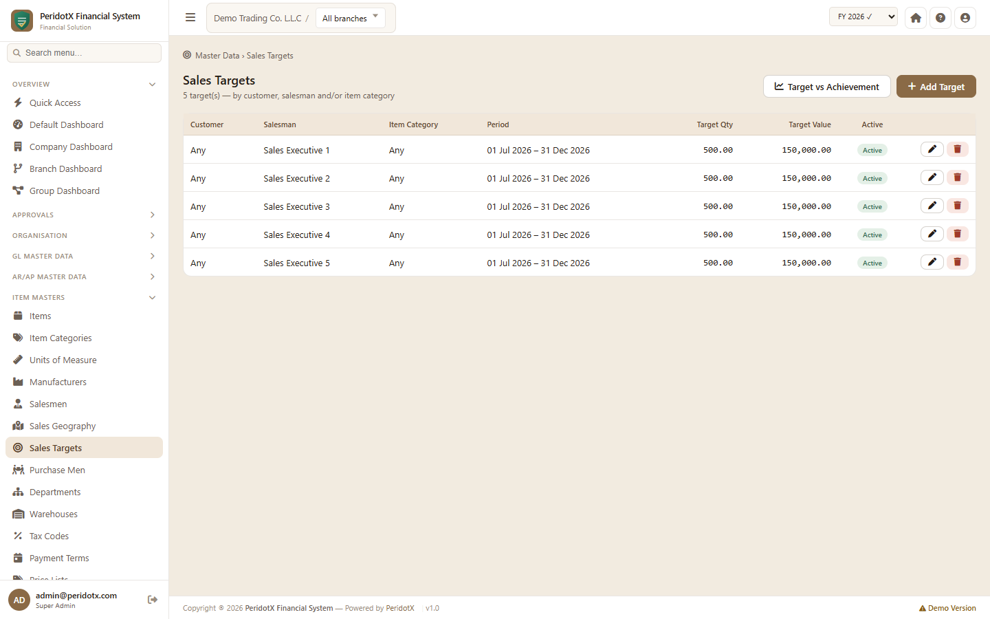
Task: Open the Salesmen menu item
Action: (x=84, y=404)
